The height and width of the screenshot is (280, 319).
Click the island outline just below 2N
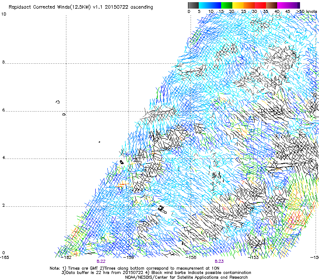click(x=163, y=210)
